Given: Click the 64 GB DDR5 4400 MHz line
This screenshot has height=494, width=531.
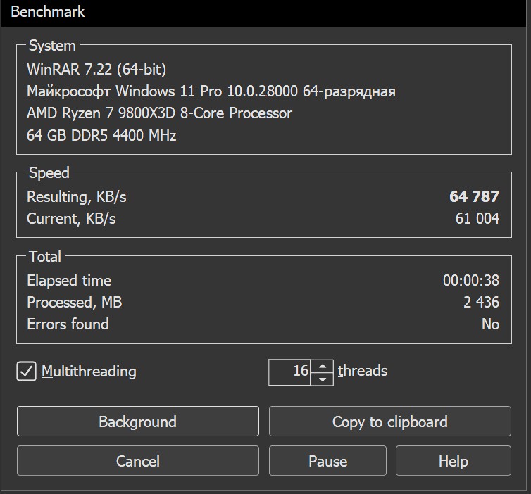Looking at the screenshot, I should 101,135.
